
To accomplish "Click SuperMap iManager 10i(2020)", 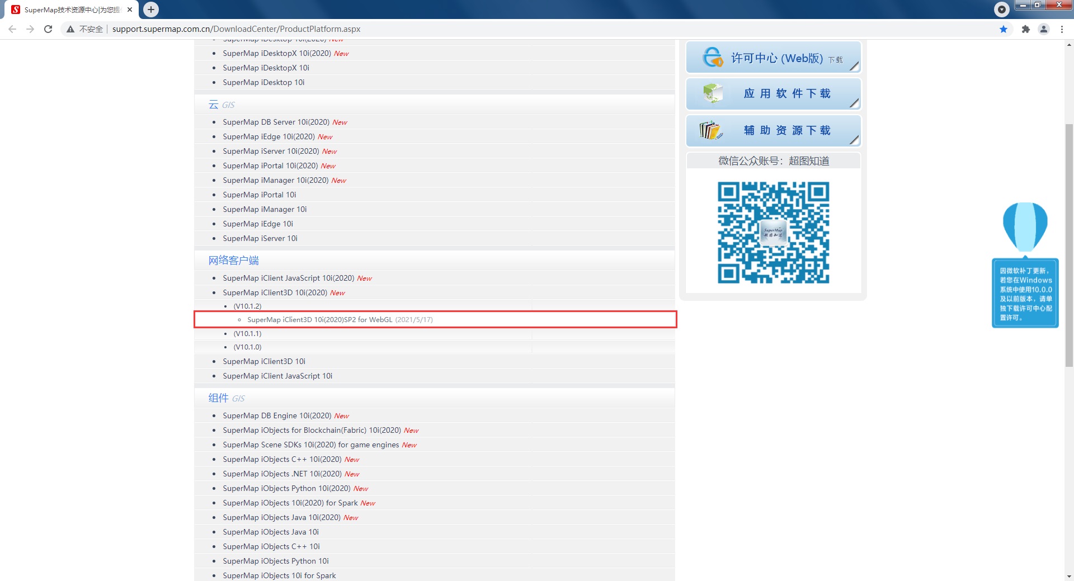I will (x=275, y=180).
